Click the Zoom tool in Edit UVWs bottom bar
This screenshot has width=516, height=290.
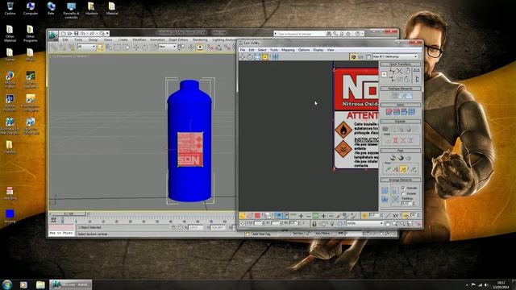click(x=395, y=224)
